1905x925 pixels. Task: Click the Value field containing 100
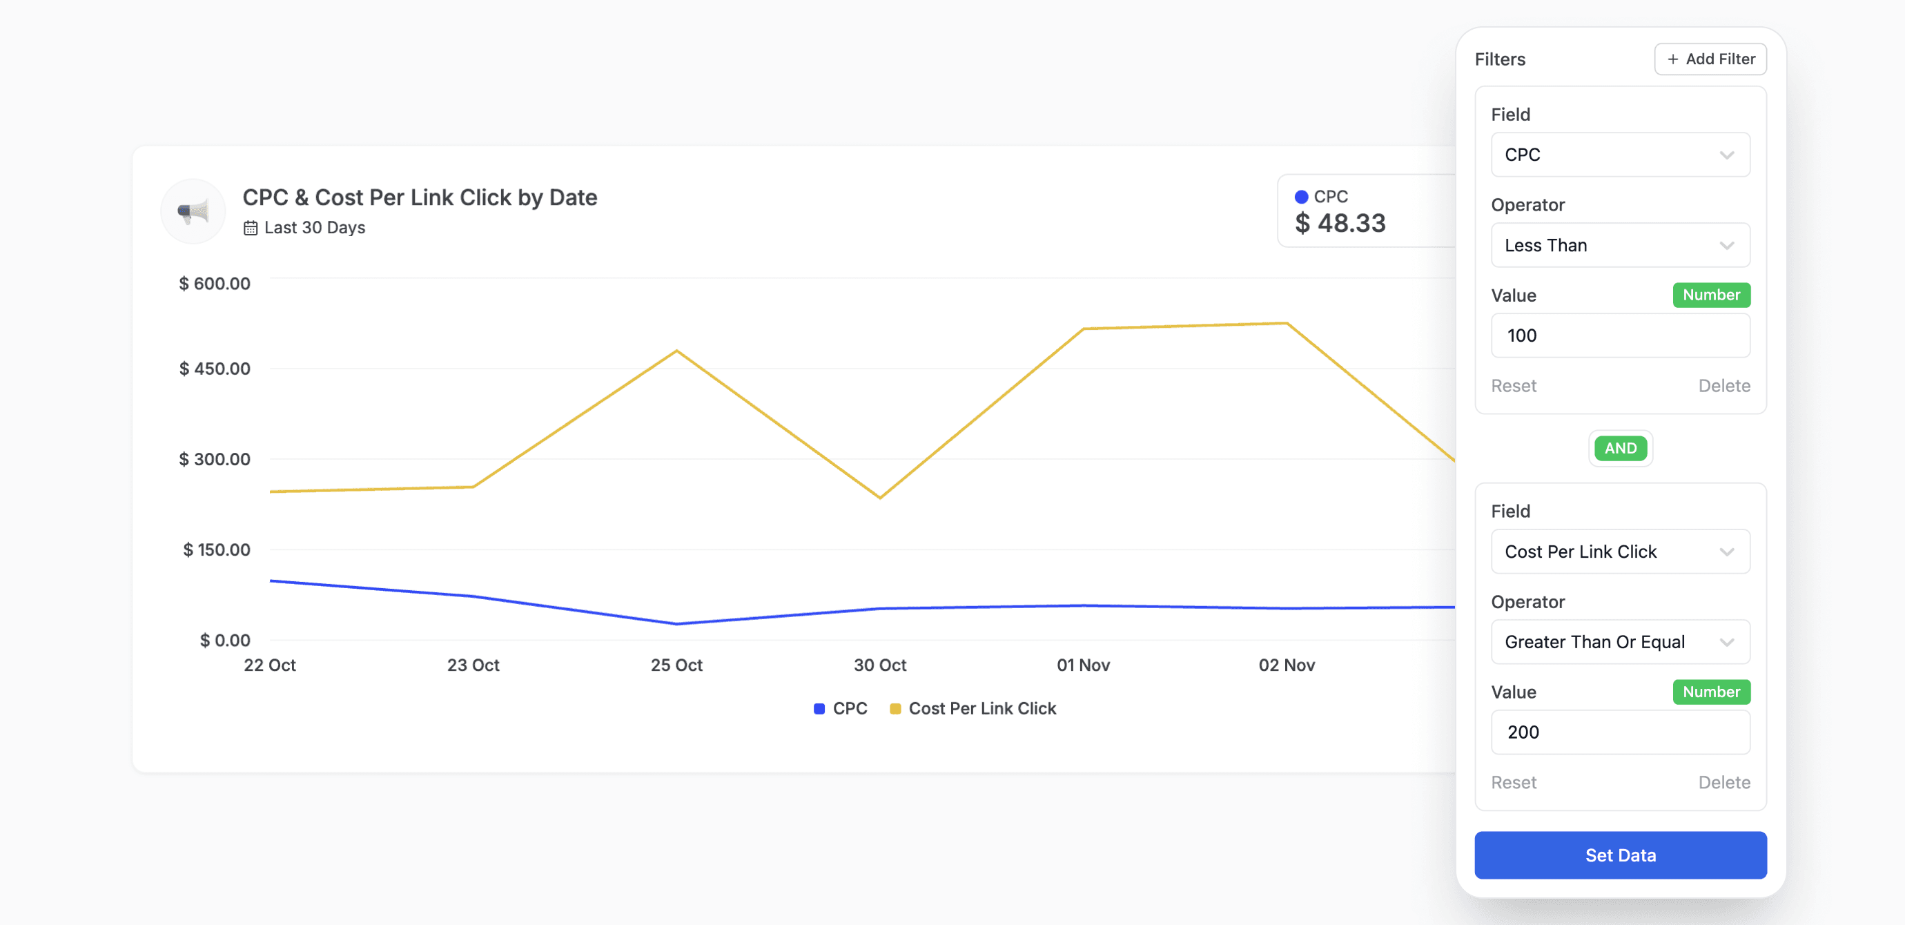[1621, 335]
